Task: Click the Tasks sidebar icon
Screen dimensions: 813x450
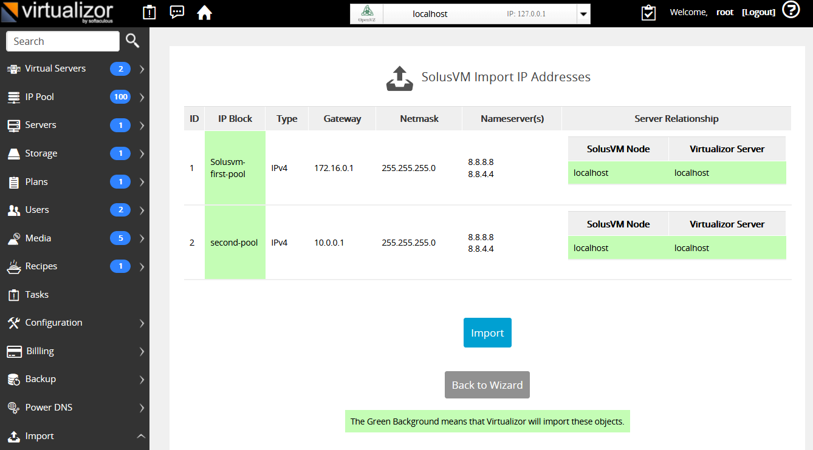Action: pos(13,295)
